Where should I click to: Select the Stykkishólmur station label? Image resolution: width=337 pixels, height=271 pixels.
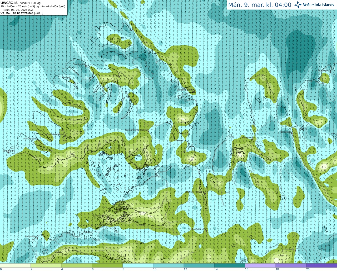point(100,216)
